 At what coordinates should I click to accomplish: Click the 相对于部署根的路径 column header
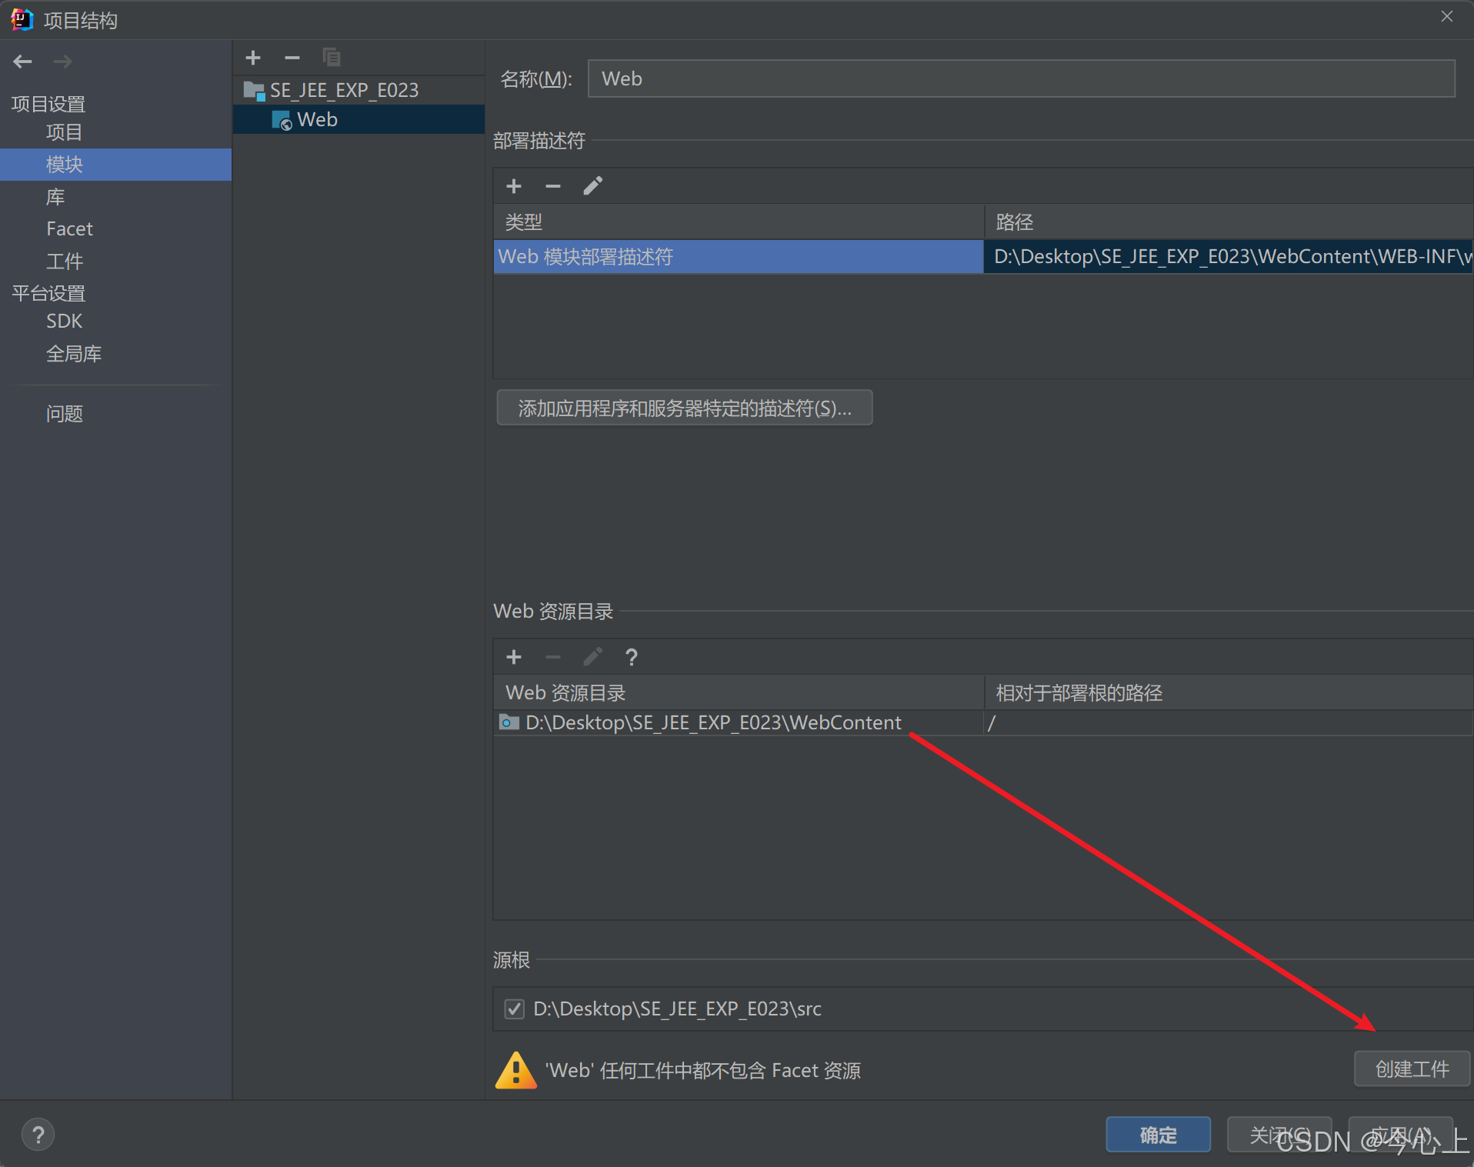pyautogui.click(x=1229, y=693)
